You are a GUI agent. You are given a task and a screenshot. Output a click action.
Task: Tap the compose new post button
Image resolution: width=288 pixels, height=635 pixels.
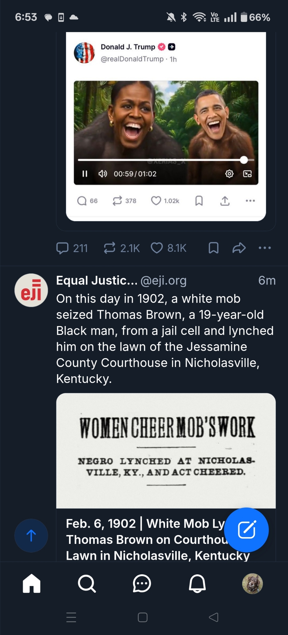(246, 530)
